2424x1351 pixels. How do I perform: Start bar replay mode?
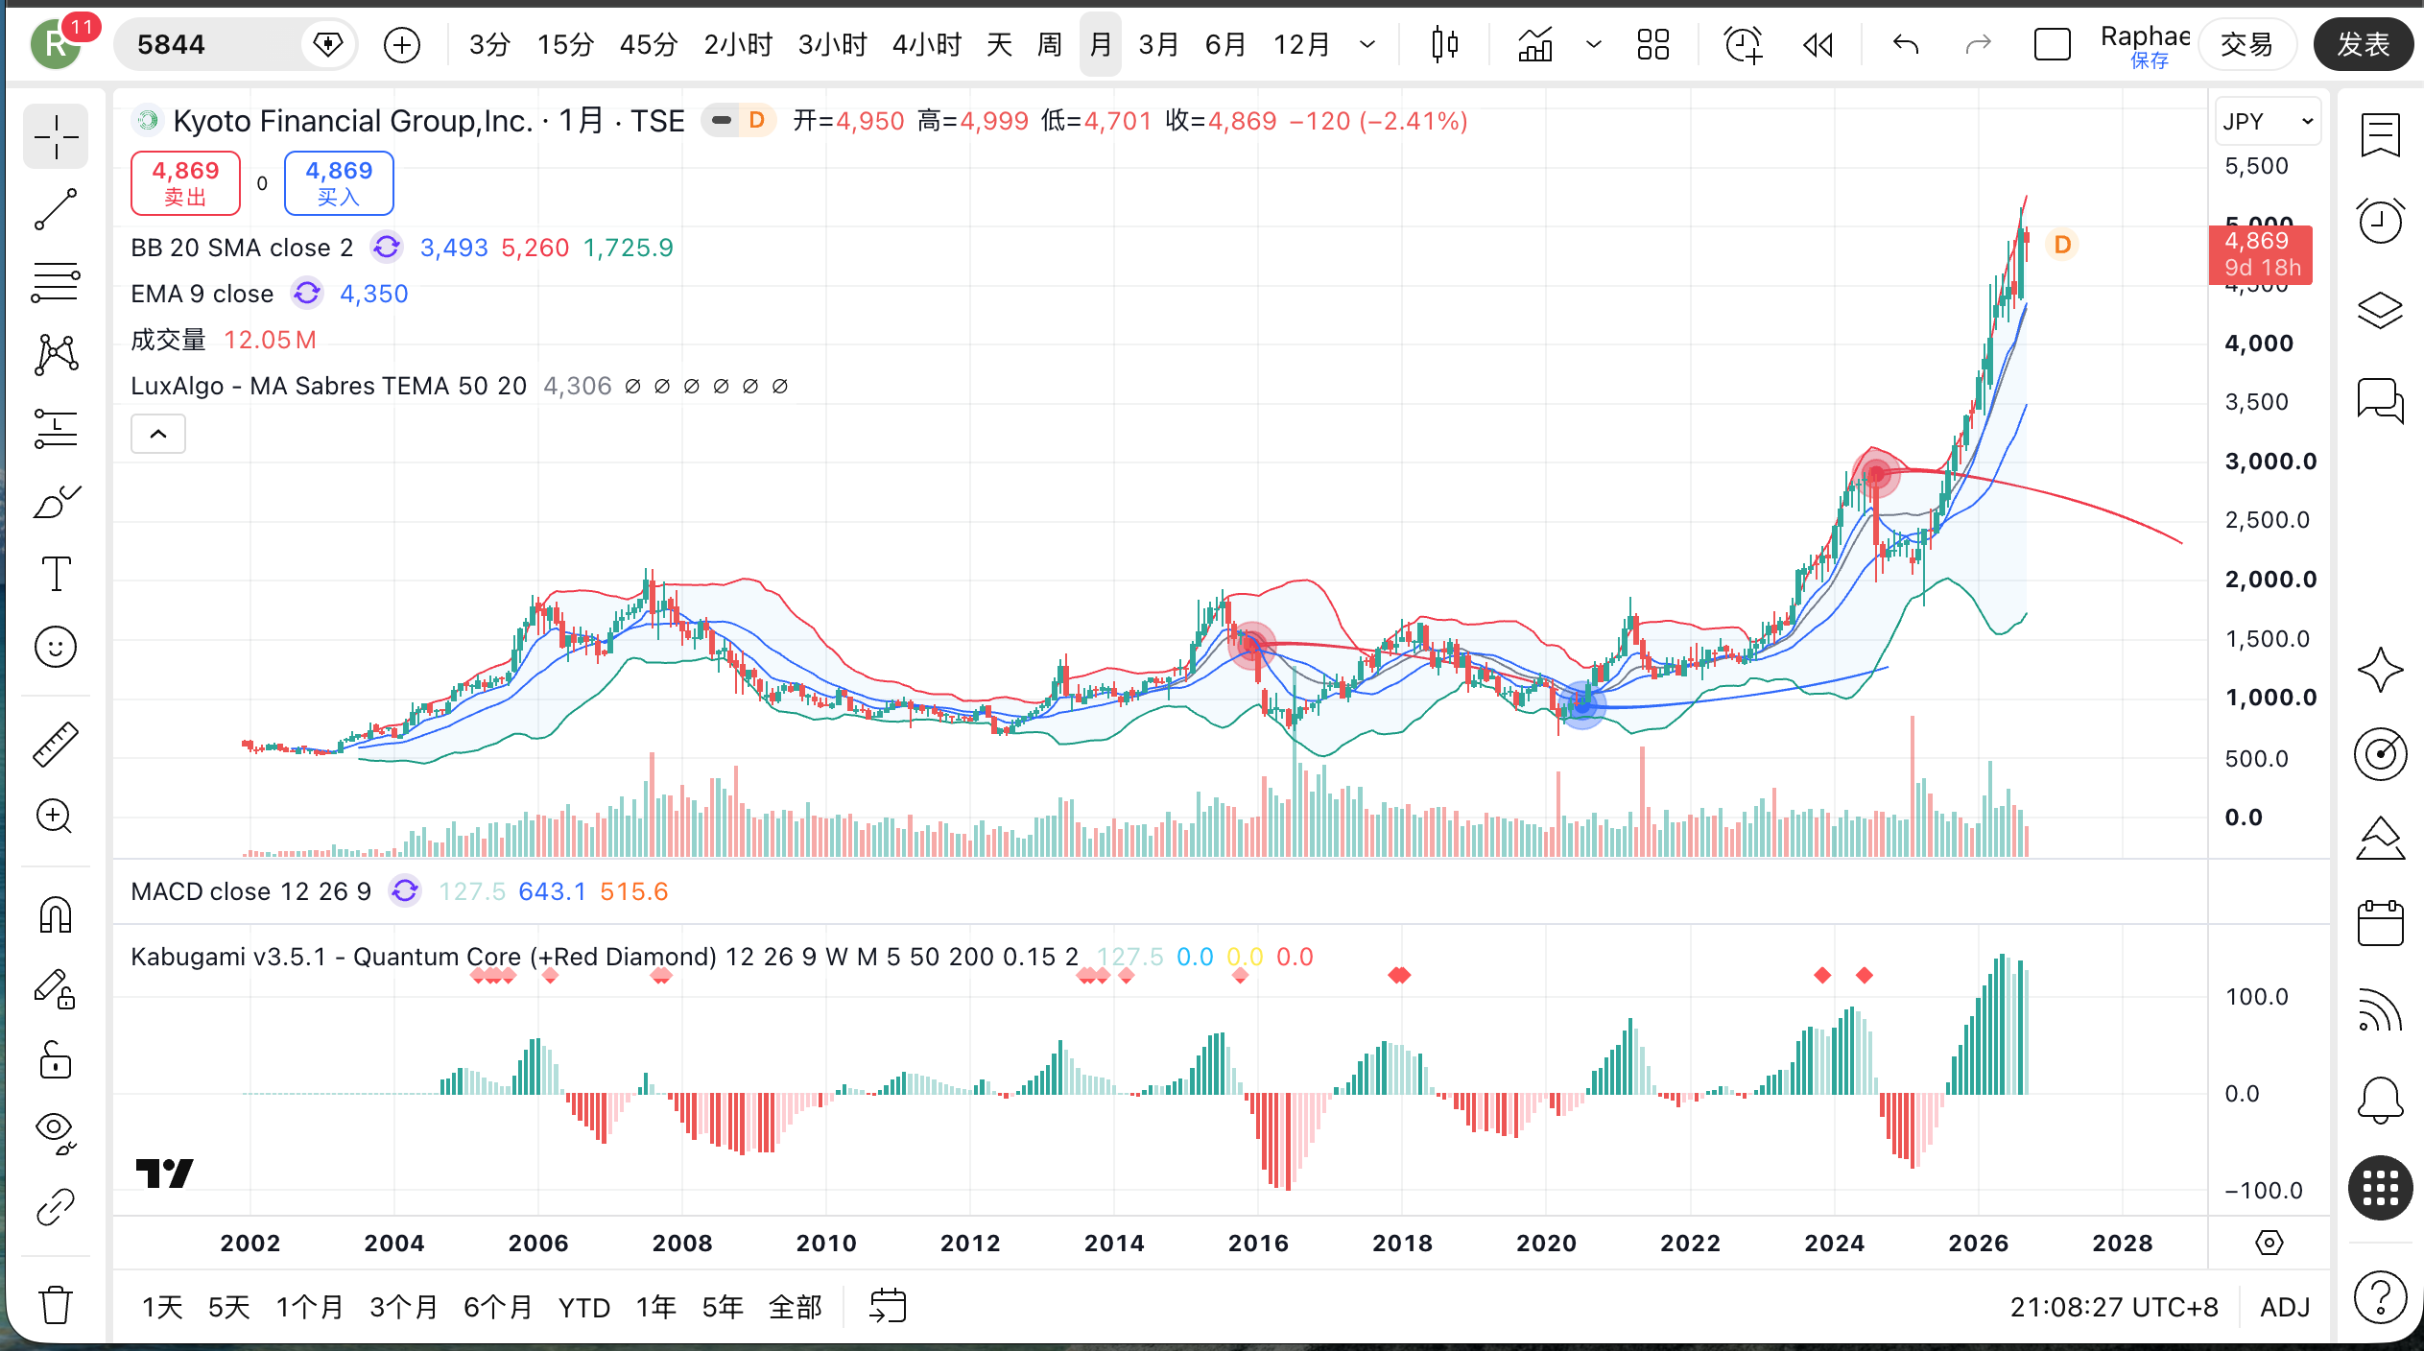click(1818, 44)
